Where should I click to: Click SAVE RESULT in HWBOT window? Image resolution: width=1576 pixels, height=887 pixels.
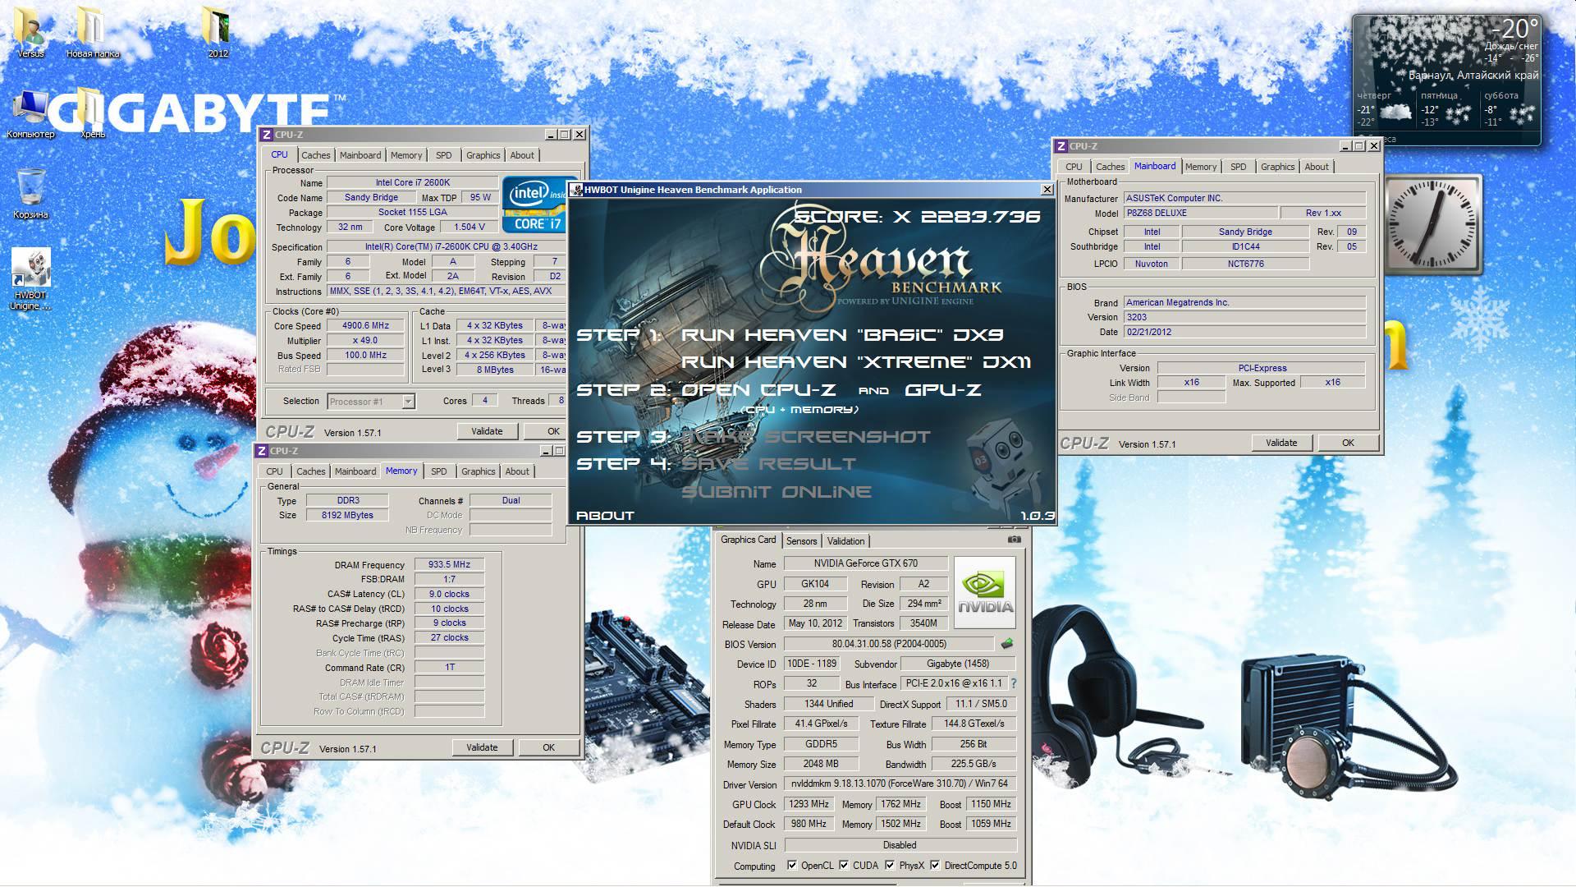(x=768, y=464)
